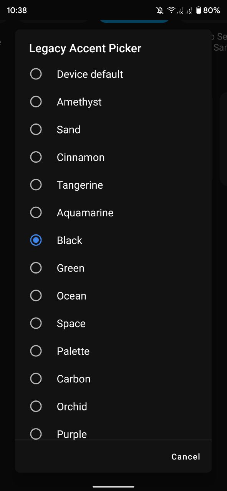This screenshot has height=491, width=227.
Task: Tap the selected Black radio button
Action: [36, 240]
